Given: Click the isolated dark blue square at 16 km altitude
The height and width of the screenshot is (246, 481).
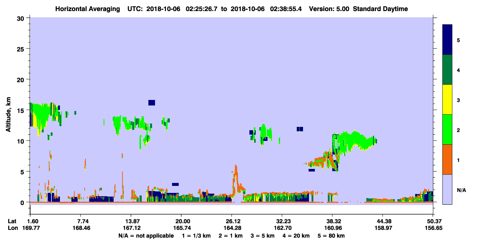Looking at the screenshot, I should pos(152,103).
